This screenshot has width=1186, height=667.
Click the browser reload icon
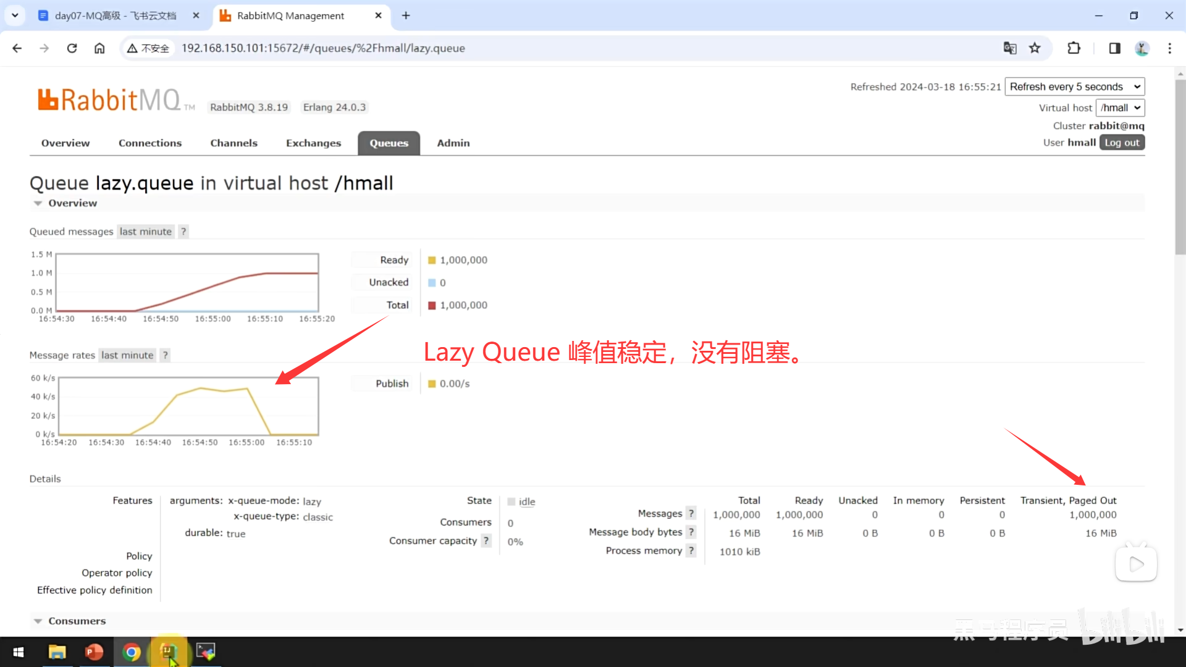click(72, 48)
